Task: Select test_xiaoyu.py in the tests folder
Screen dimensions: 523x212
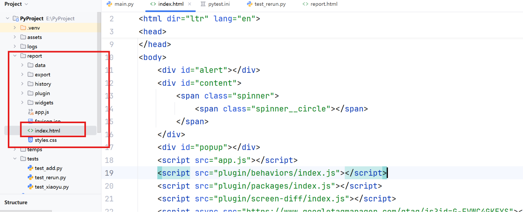Action: pos(52,187)
